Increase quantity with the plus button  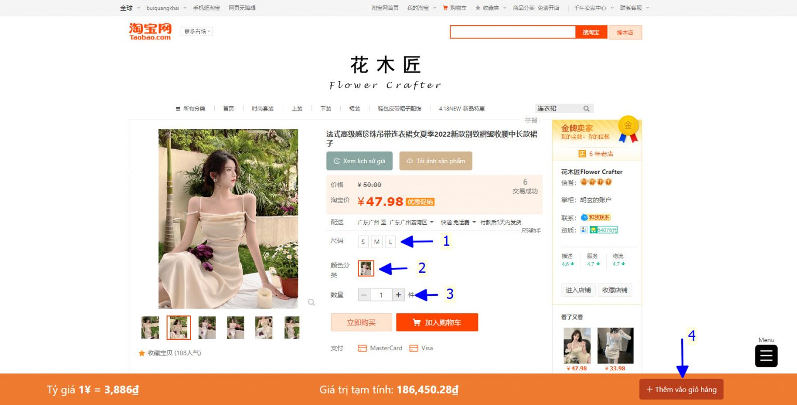(x=398, y=295)
